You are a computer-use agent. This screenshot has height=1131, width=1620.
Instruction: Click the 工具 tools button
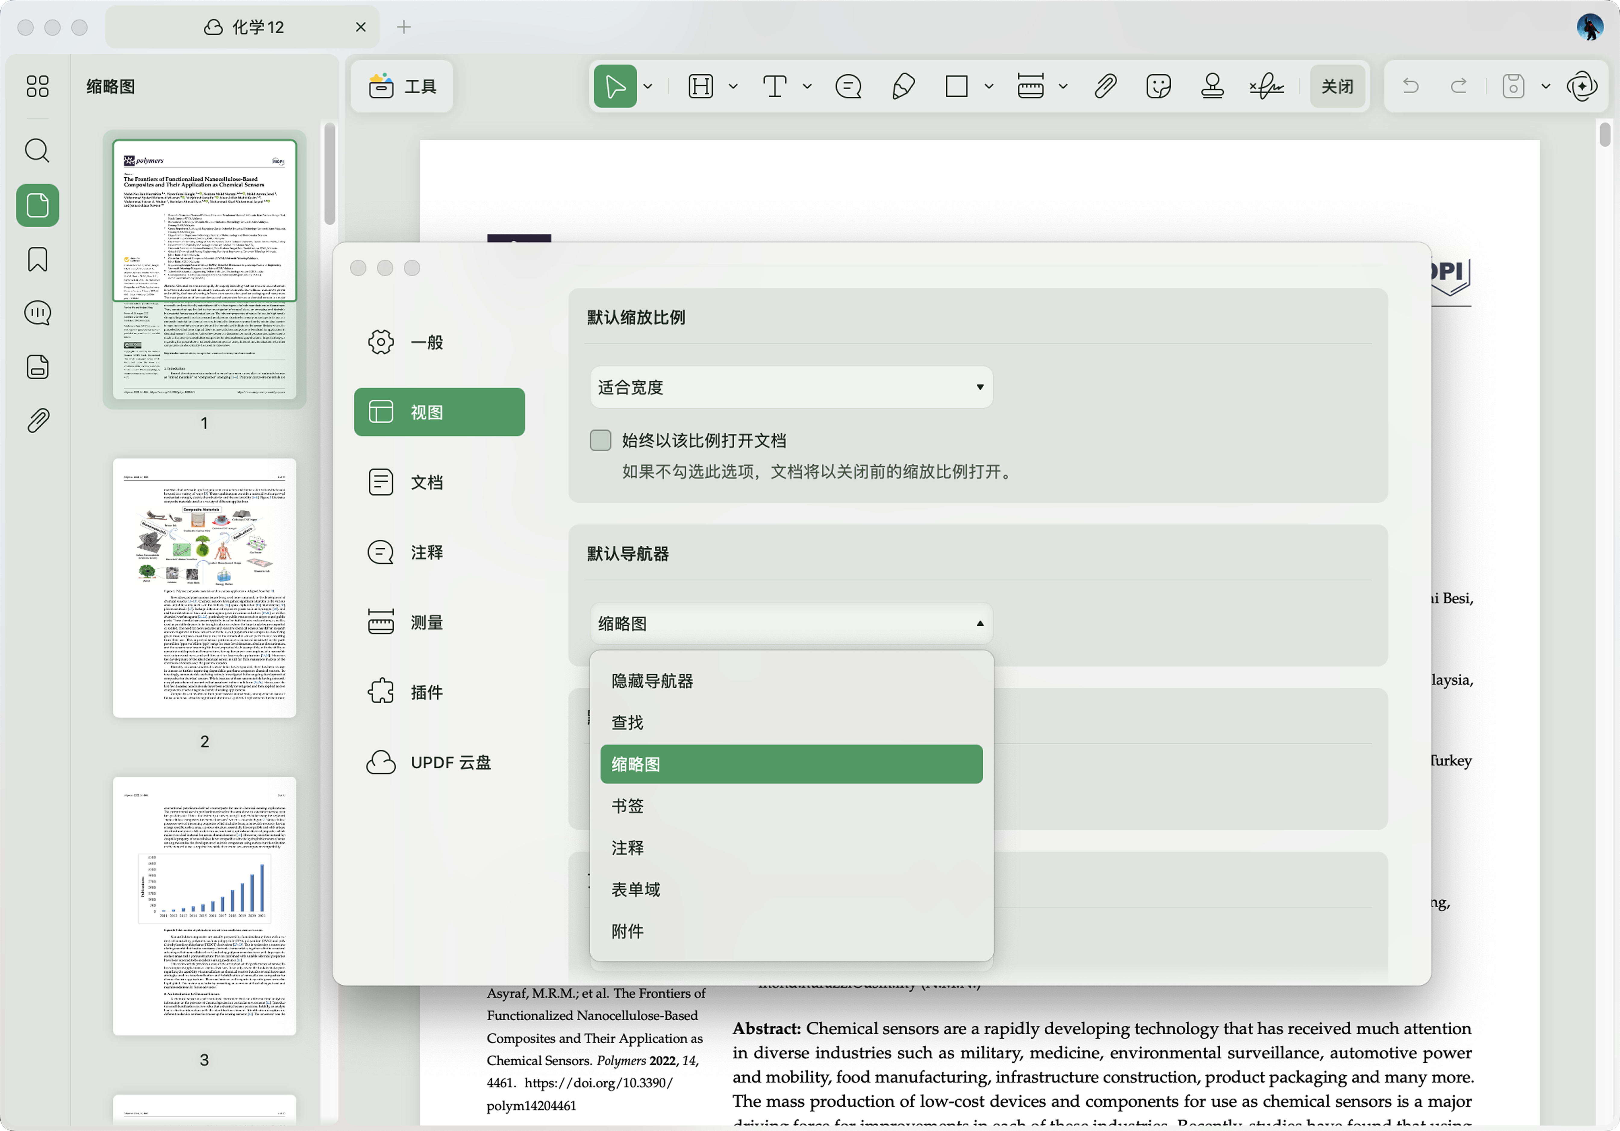[x=402, y=87]
